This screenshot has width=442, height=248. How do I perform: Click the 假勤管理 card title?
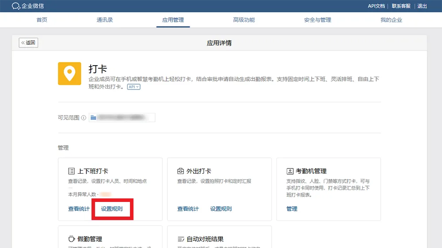90,239
